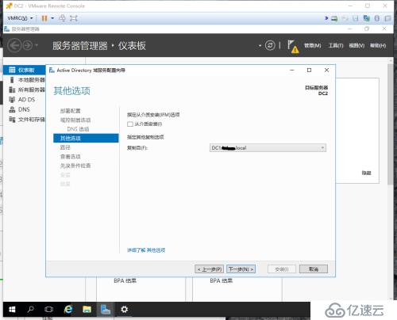Click the blue chevron device arrow in VMRC toolbar

pos(326,18)
